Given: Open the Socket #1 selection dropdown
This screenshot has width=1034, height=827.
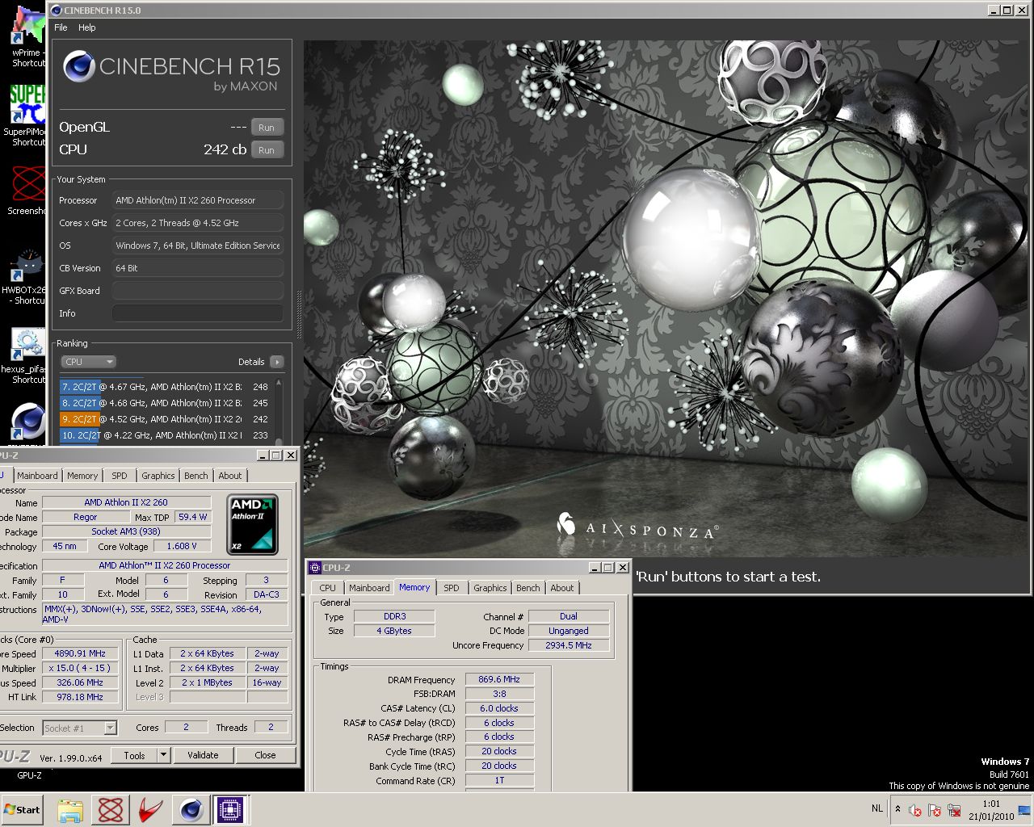Looking at the screenshot, I should point(80,728).
